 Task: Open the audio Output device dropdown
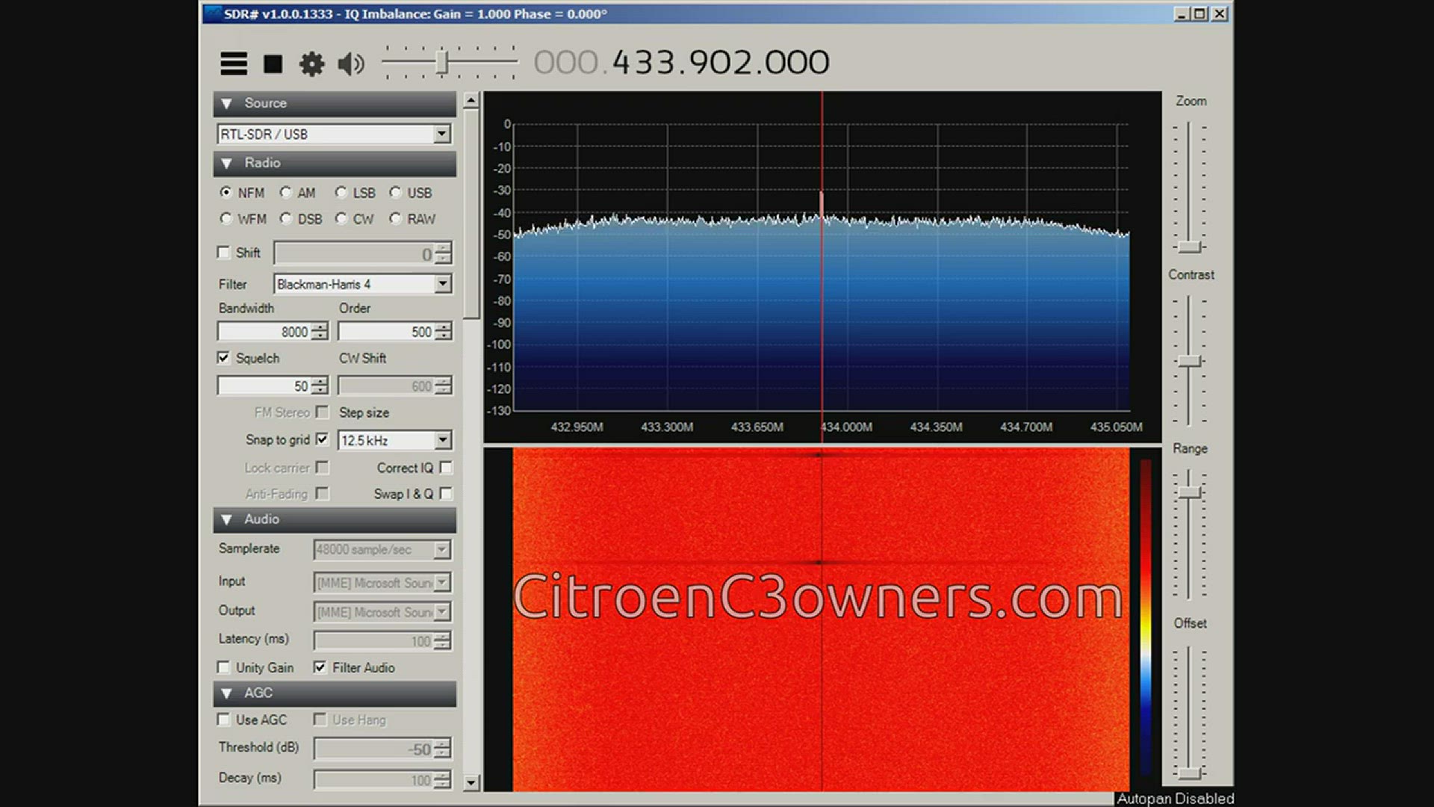[x=442, y=612]
